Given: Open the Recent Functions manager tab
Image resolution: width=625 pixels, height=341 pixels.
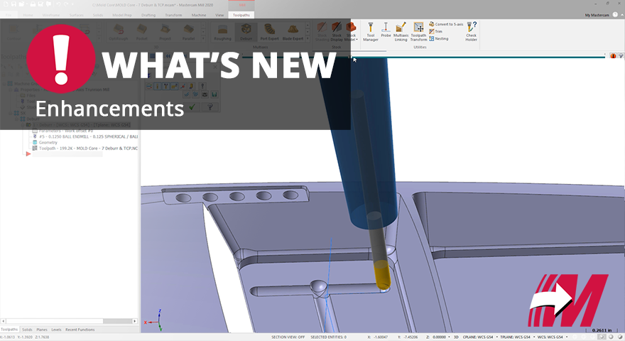Looking at the screenshot, I should tap(80, 330).
